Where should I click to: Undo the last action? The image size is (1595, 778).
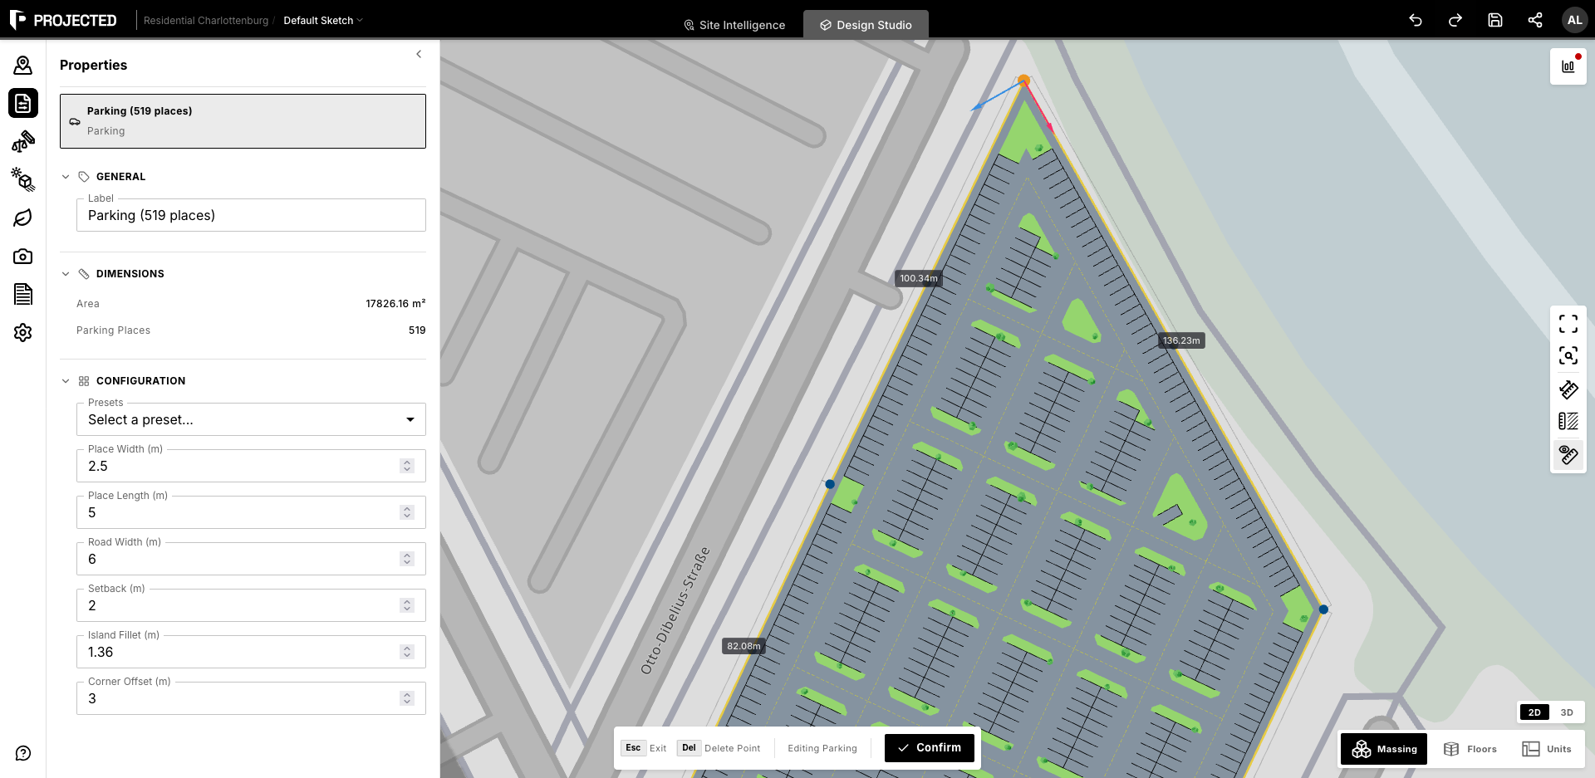pos(1416,20)
